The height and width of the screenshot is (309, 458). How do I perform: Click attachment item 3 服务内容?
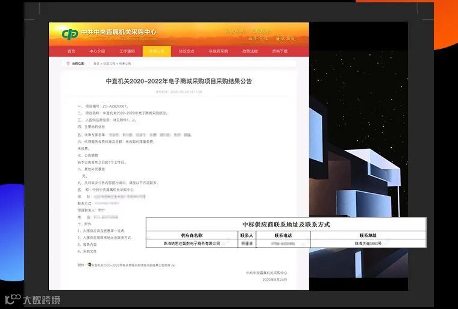(x=87, y=245)
